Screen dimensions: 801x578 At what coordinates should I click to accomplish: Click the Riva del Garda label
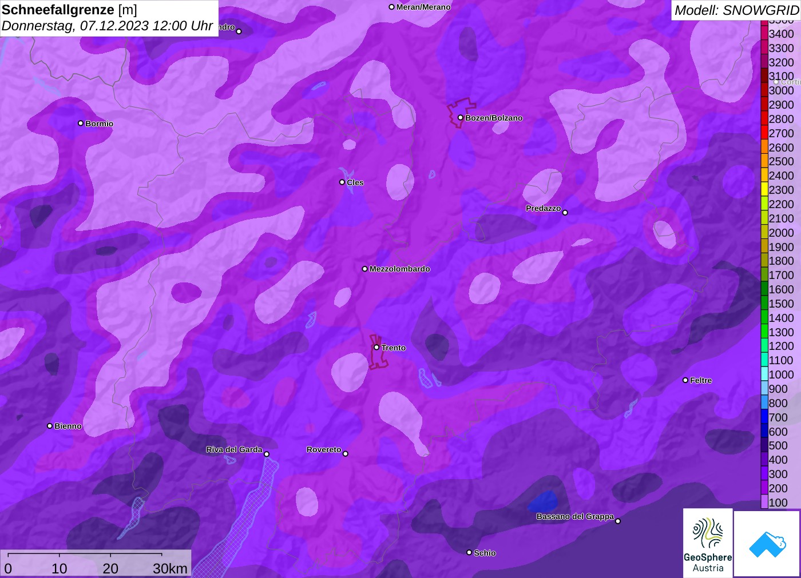point(234,449)
